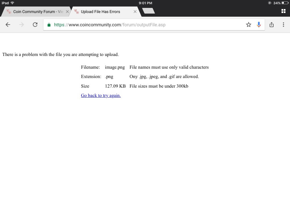Bookmark the page with the star icon
This screenshot has width=290, height=217.
tap(249, 25)
